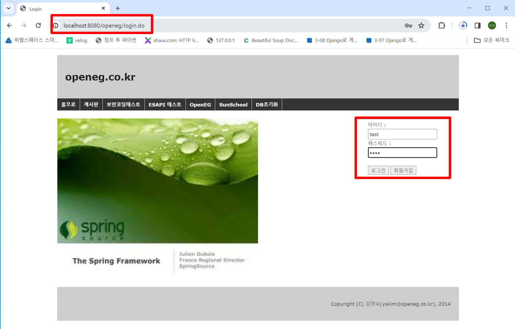The height and width of the screenshot is (329, 515).
Task: Click the saved passwords key icon
Action: (x=408, y=25)
